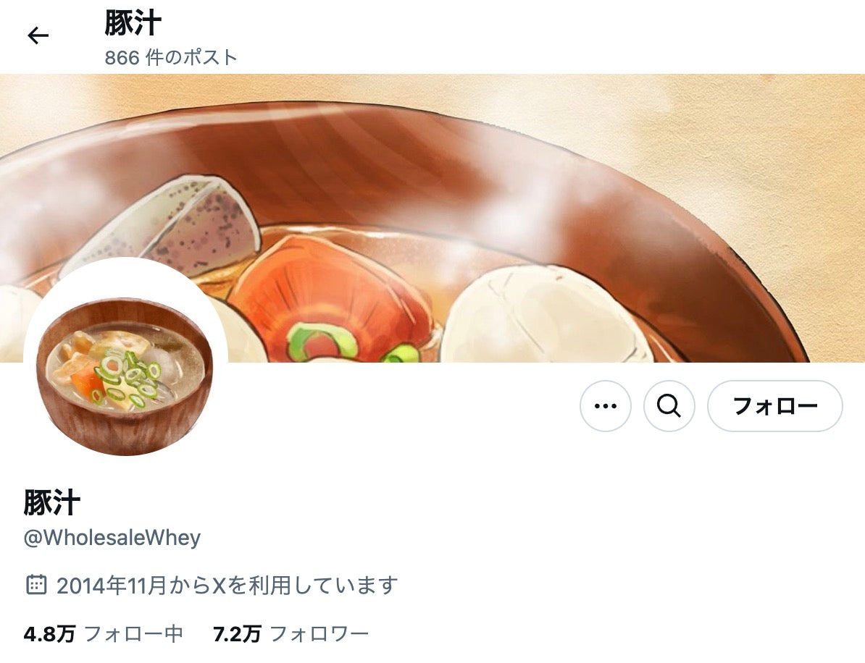Image resolution: width=865 pixels, height=663 pixels.
Task: Click the 4.8万 following count number
Action: tap(49, 634)
